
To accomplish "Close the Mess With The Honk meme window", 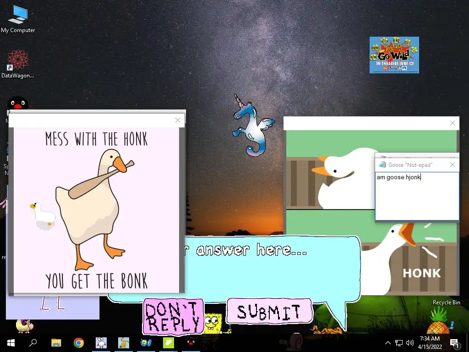I will pos(178,120).
